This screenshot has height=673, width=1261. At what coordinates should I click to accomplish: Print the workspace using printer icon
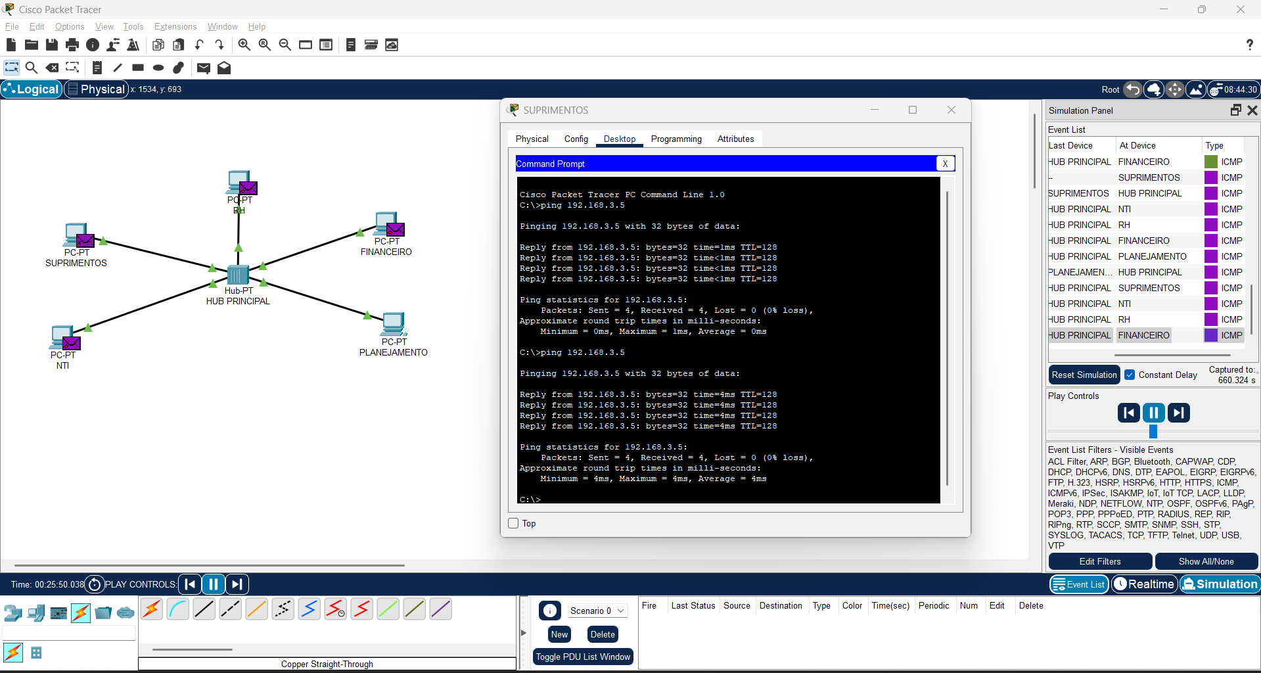point(72,45)
